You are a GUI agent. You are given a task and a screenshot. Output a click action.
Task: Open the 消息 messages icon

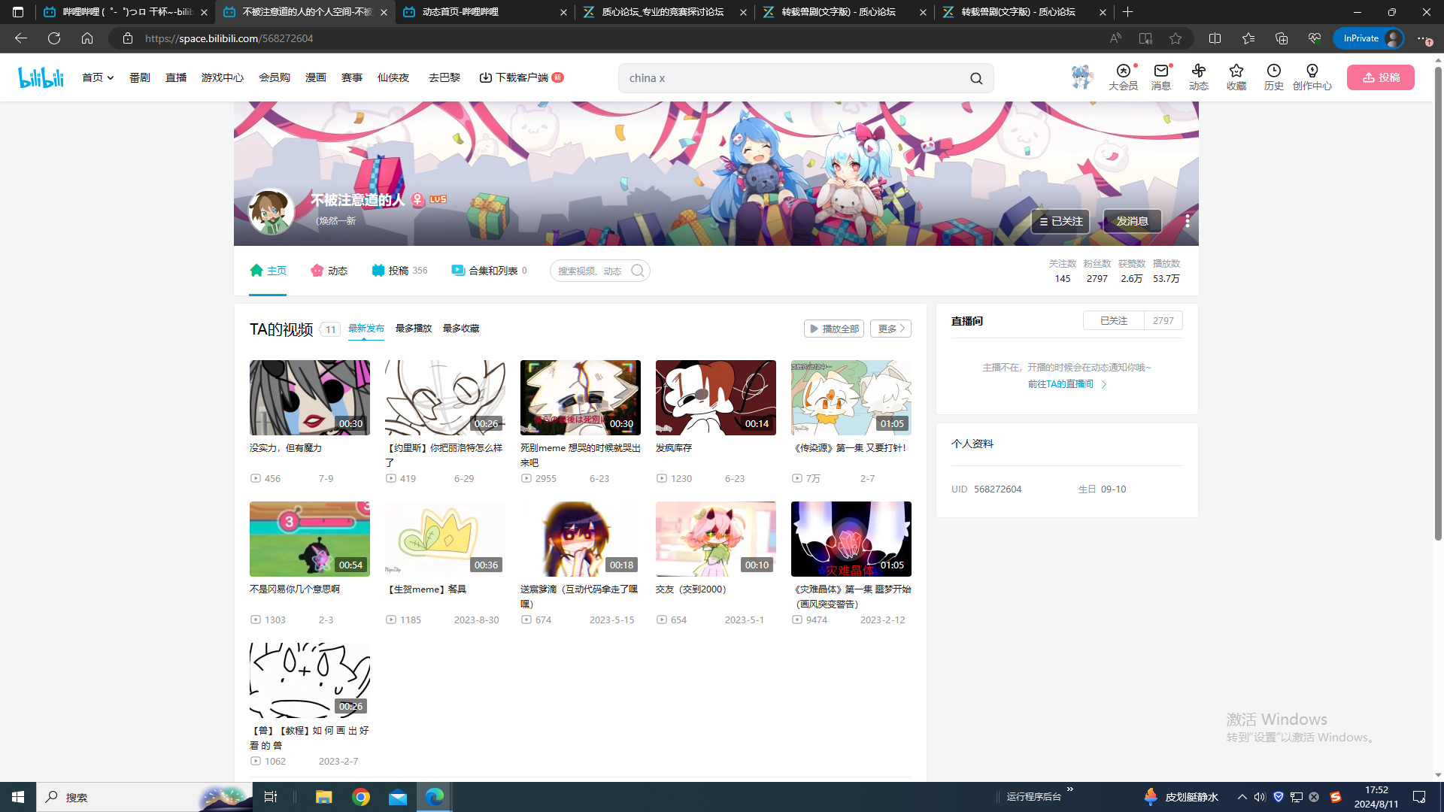tap(1160, 77)
